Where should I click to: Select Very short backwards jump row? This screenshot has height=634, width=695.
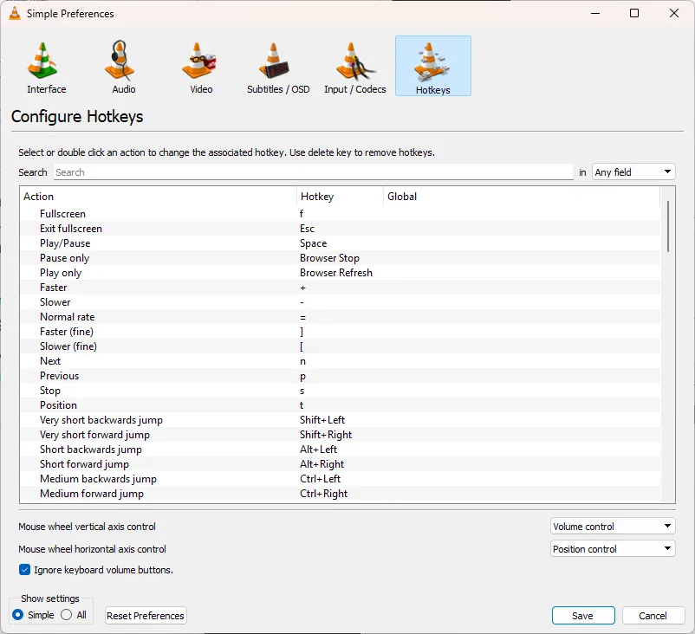click(340, 419)
